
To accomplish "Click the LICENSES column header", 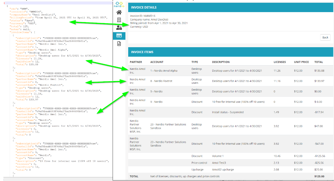I will click(x=280, y=62).
